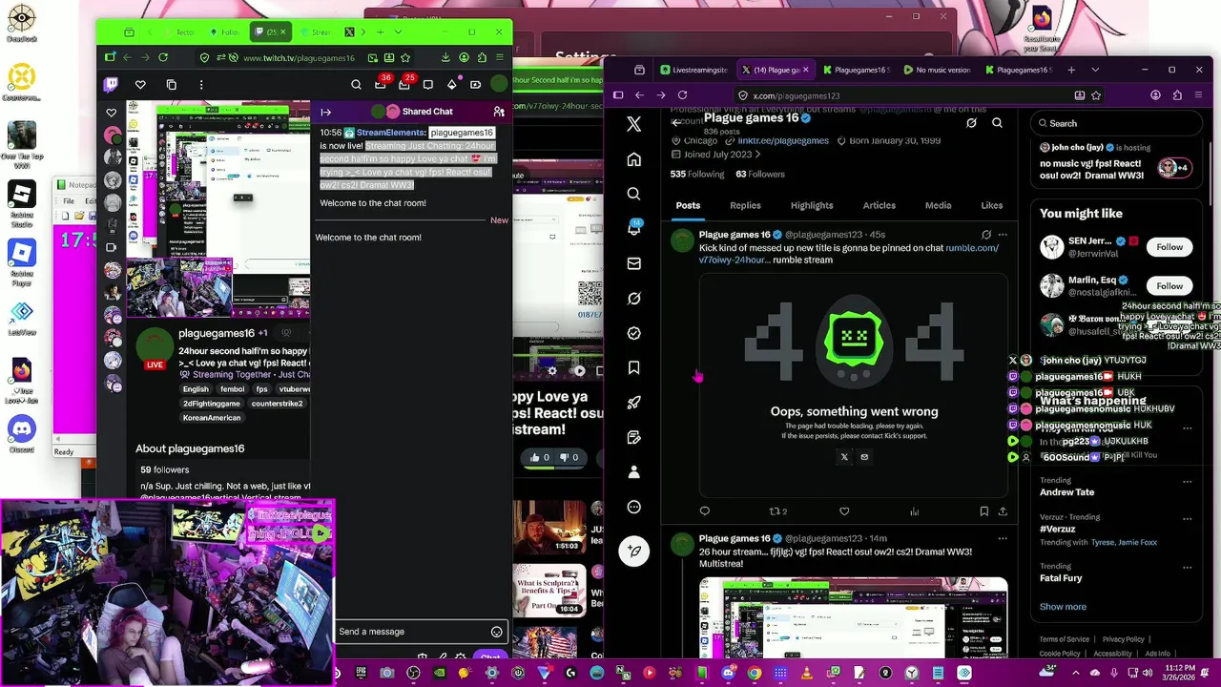Switch to Replies tab on X profile
The width and height of the screenshot is (1221, 687).
coord(745,205)
